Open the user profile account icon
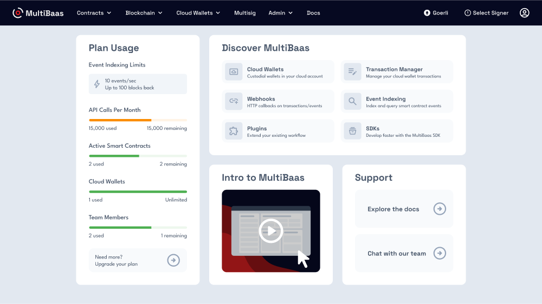542x304 pixels. [524, 12]
